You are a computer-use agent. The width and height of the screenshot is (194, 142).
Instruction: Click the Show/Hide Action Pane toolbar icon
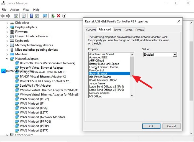(x=37, y=16)
